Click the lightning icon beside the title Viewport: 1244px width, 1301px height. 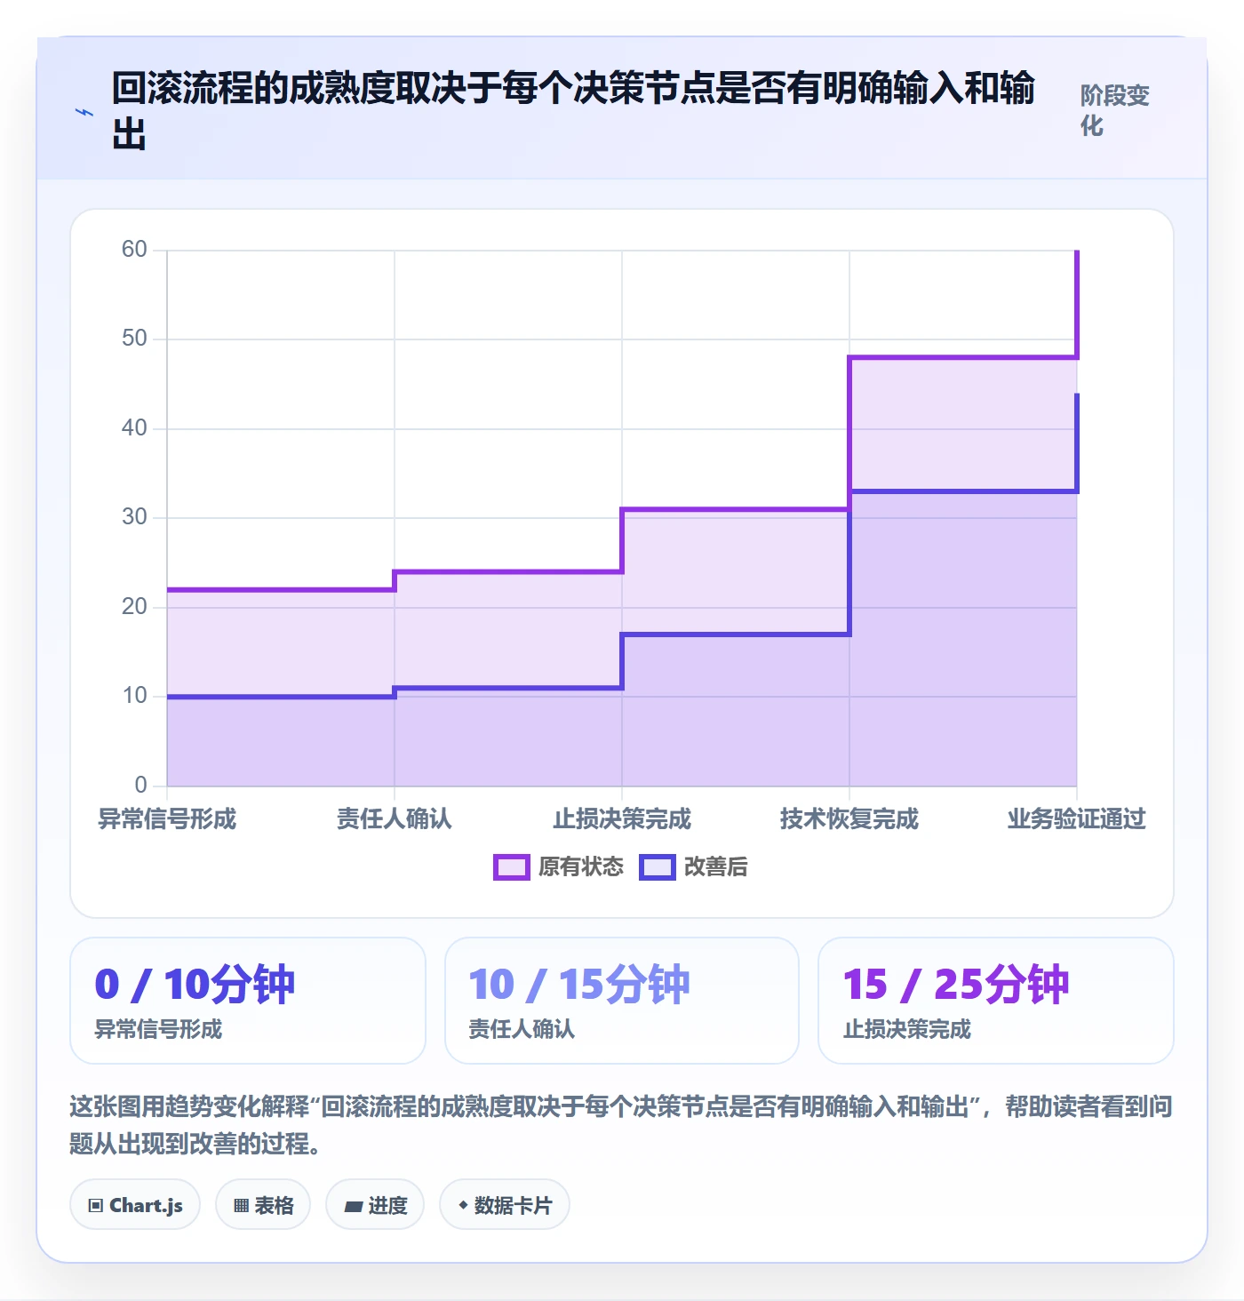[x=84, y=112]
